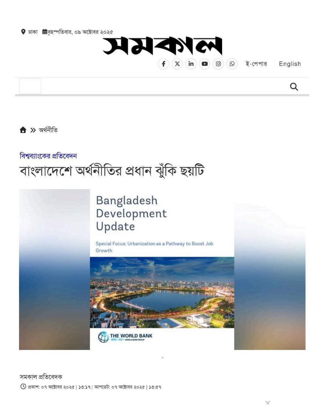The height and width of the screenshot is (419, 324).
Task: Close the ad with small x
Action: pos(268,402)
